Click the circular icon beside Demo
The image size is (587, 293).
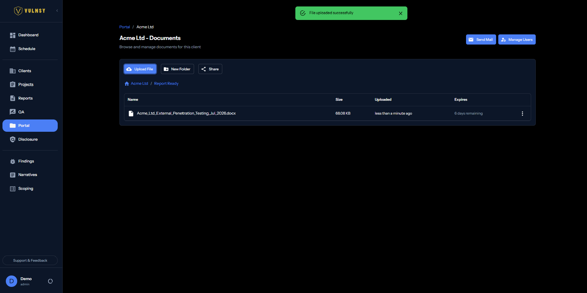(x=50, y=281)
